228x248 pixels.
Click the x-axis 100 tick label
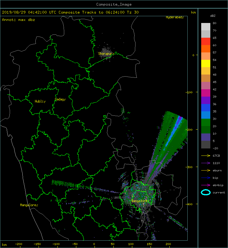pyautogui.click(x=131, y=244)
